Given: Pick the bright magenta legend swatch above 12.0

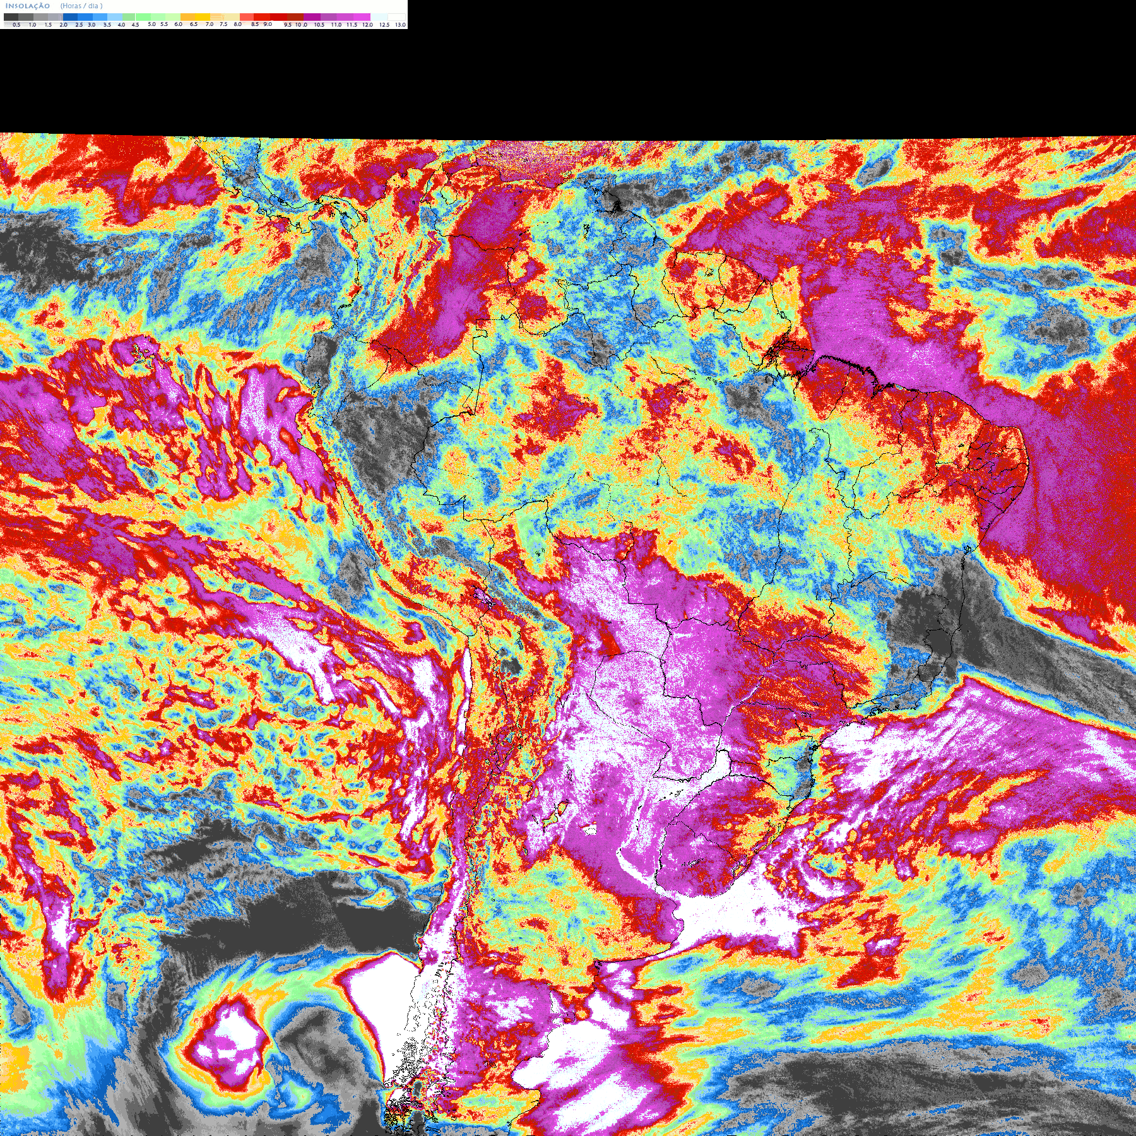Looking at the screenshot, I should click(x=362, y=17).
